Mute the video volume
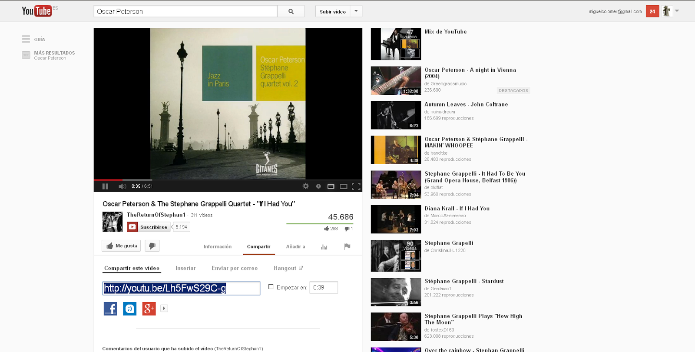 [x=122, y=186]
